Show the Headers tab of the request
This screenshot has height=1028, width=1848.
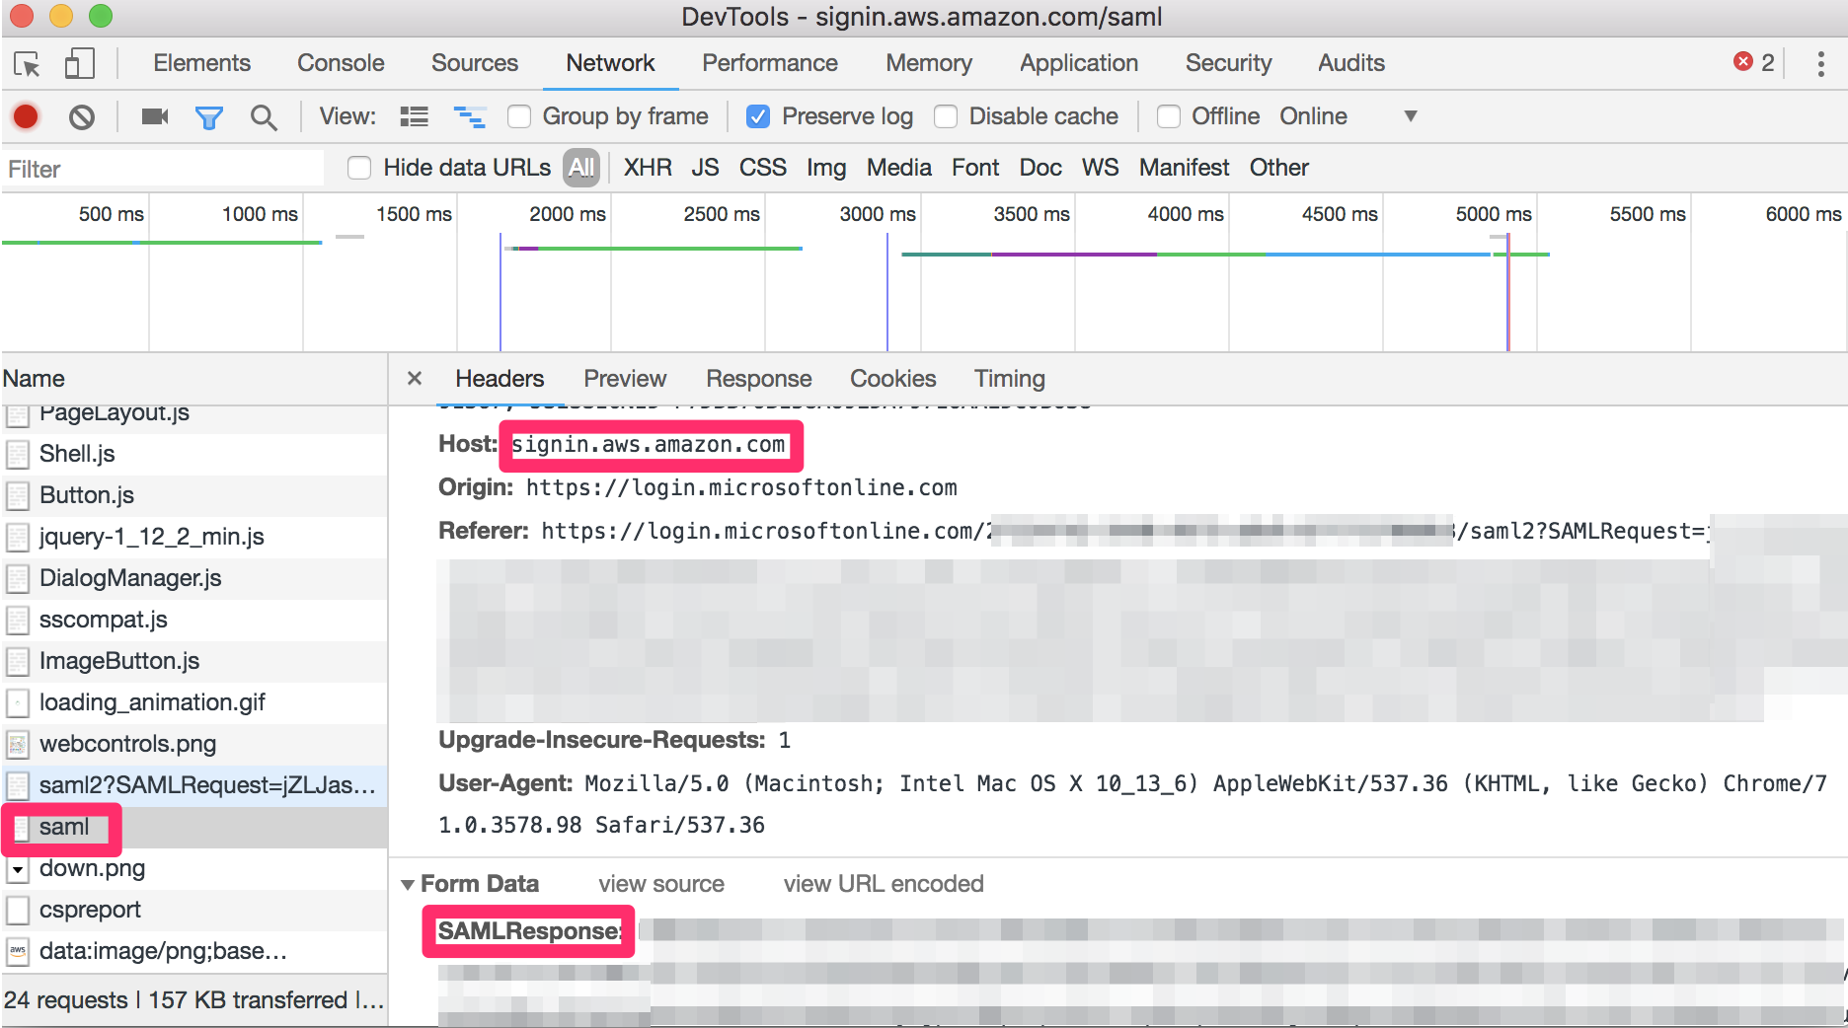click(x=500, y=379)
